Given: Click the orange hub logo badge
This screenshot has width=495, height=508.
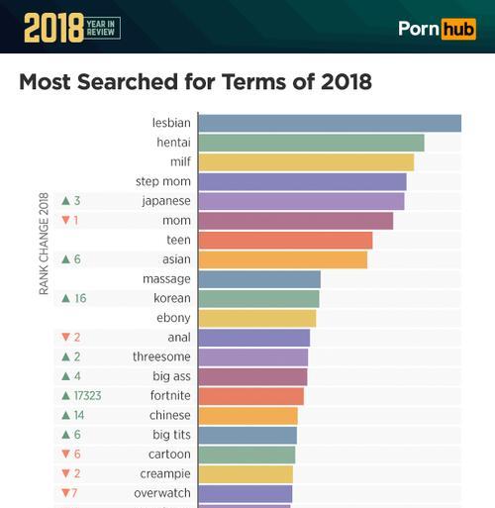Looking at the screenshot, I should [x=458, y=29].
